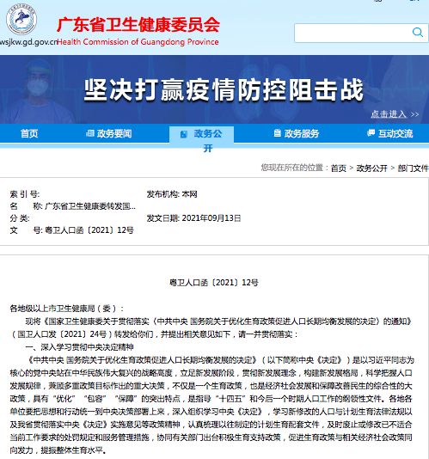This screenshot has height=459, width=429.
Task: Click the 政务服务 clipboard icon
Action: coord(277,133)
